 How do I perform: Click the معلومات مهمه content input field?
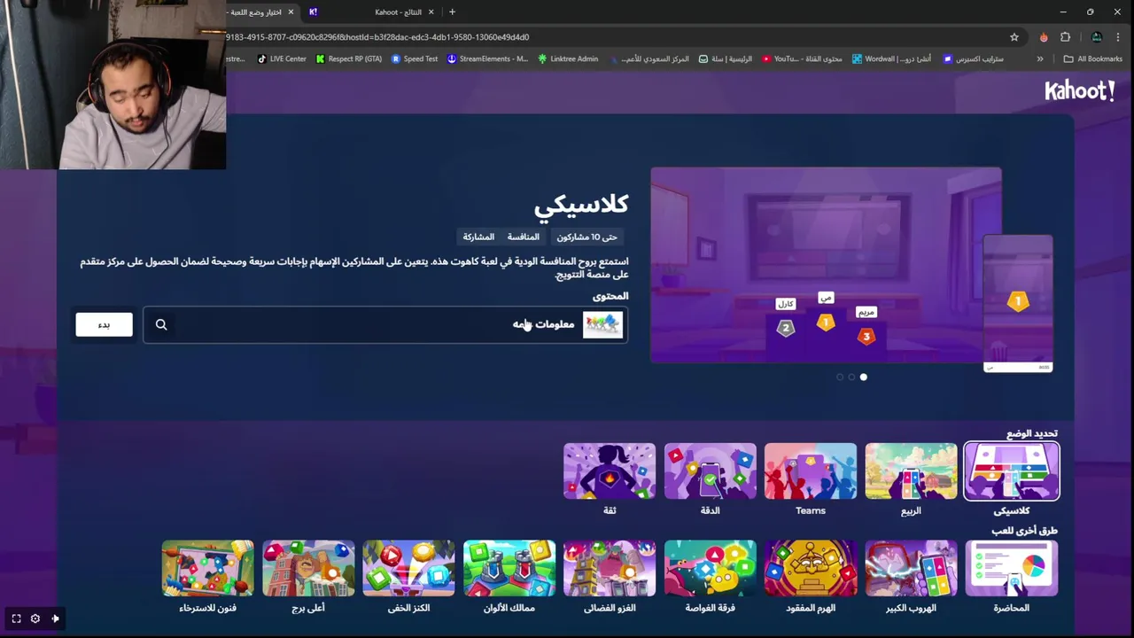385,324
